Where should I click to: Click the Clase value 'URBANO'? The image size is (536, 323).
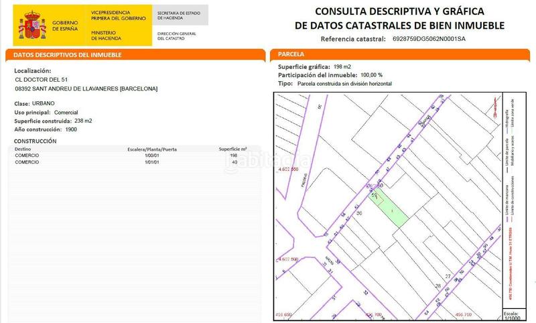point(44,103)
